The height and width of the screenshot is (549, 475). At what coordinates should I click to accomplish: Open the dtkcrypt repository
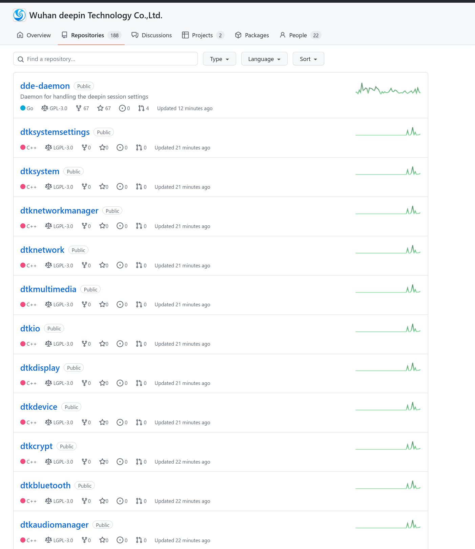point(37,446)
